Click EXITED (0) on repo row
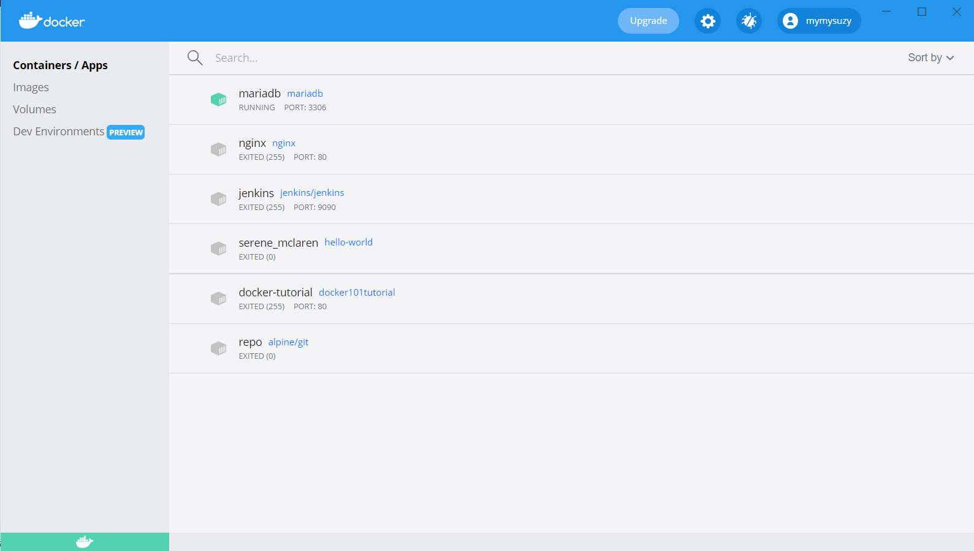This screenshot has height=551, width=974. coord(257,356)
